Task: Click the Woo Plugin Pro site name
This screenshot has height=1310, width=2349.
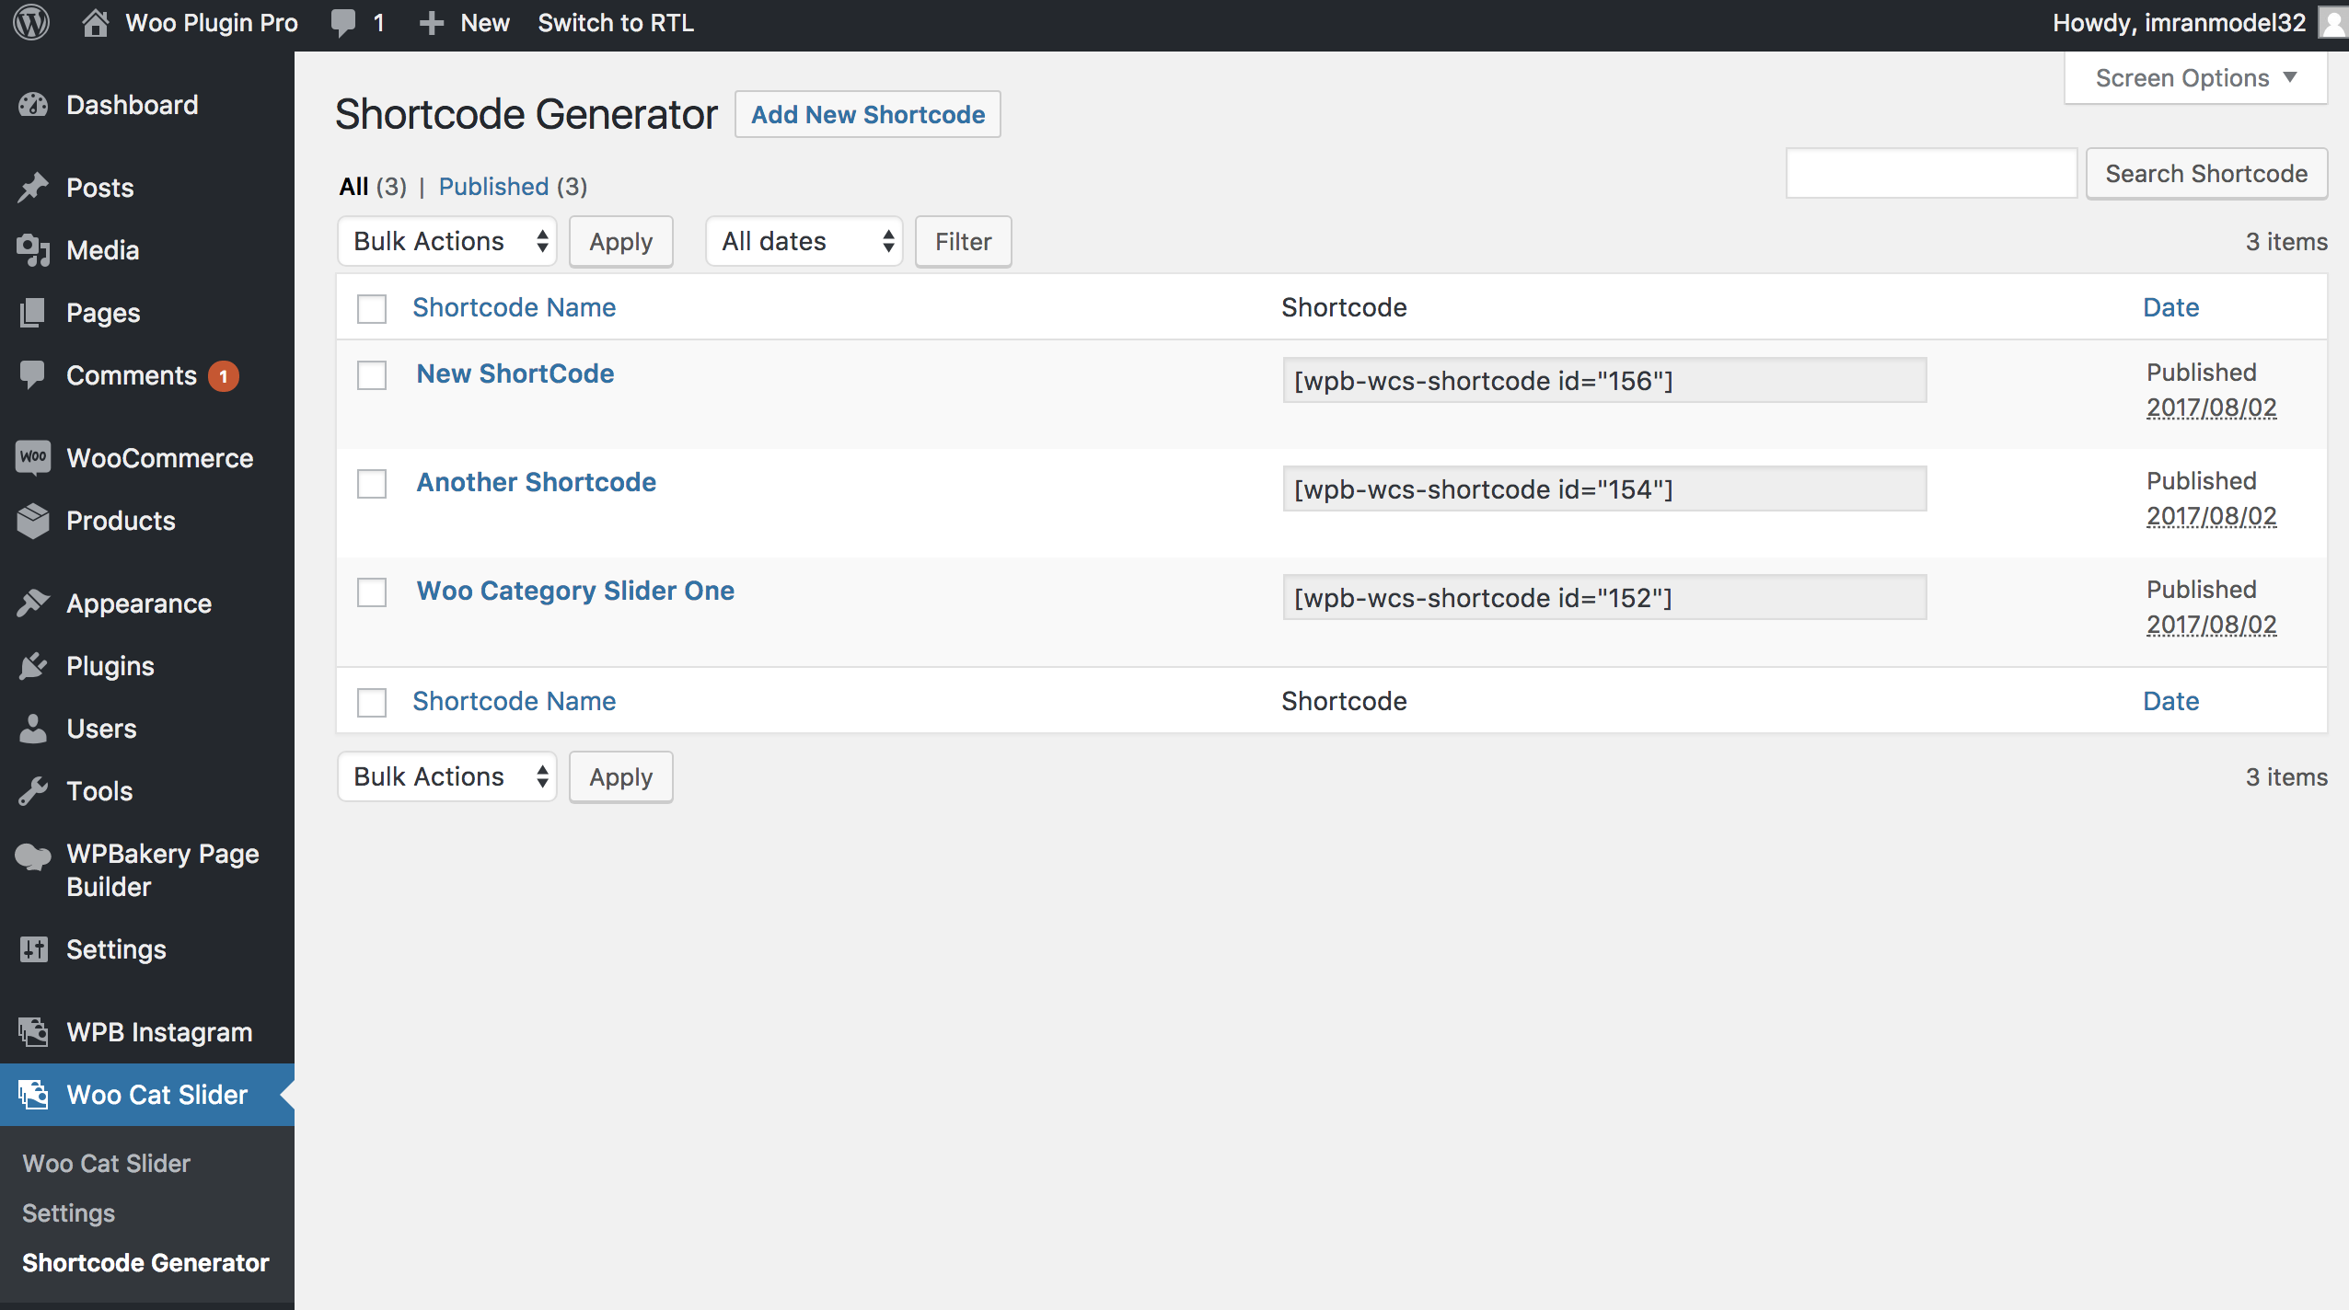Action: [x=212, y=23]
